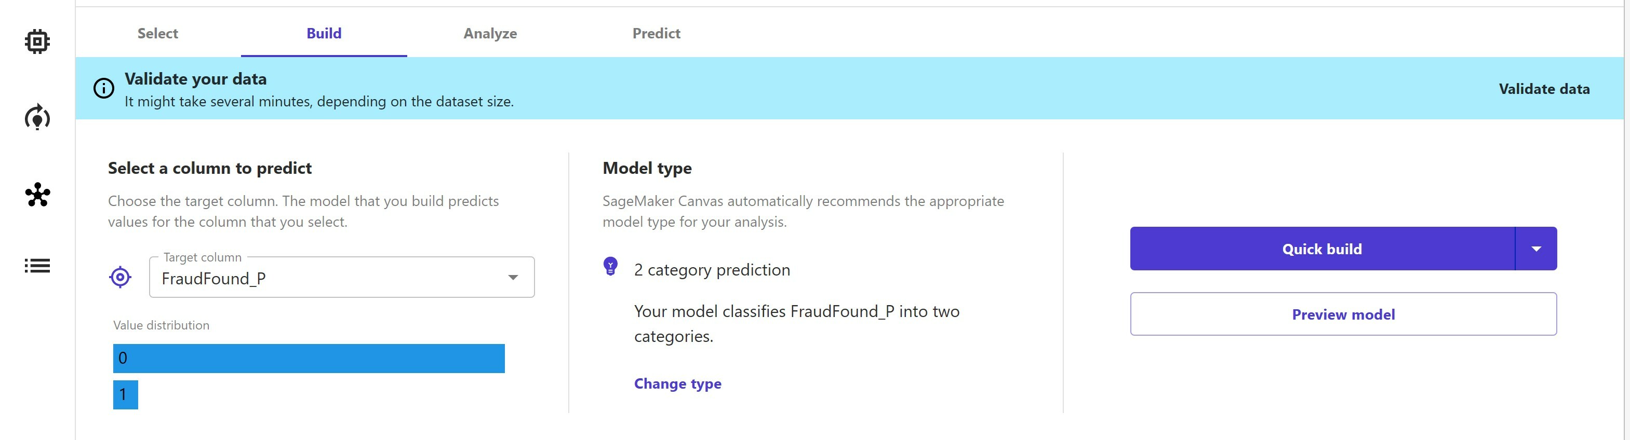This screenshot has height=440, width=1630.
Task: Click the Change type link
Action: [x=677, y=384]
